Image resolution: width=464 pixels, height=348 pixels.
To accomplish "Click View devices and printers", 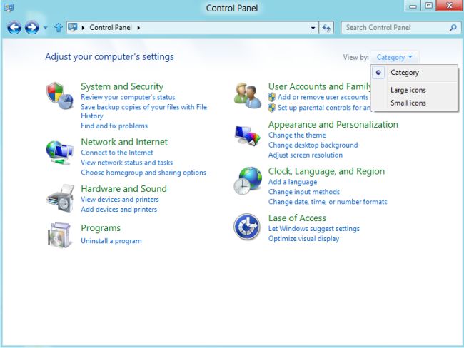I will click(x=120, y=199).
